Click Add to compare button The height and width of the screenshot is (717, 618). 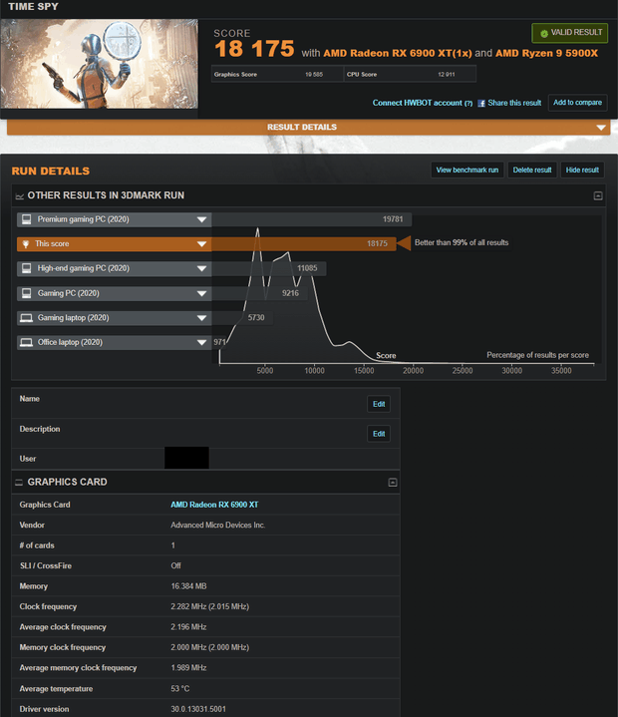578,103
